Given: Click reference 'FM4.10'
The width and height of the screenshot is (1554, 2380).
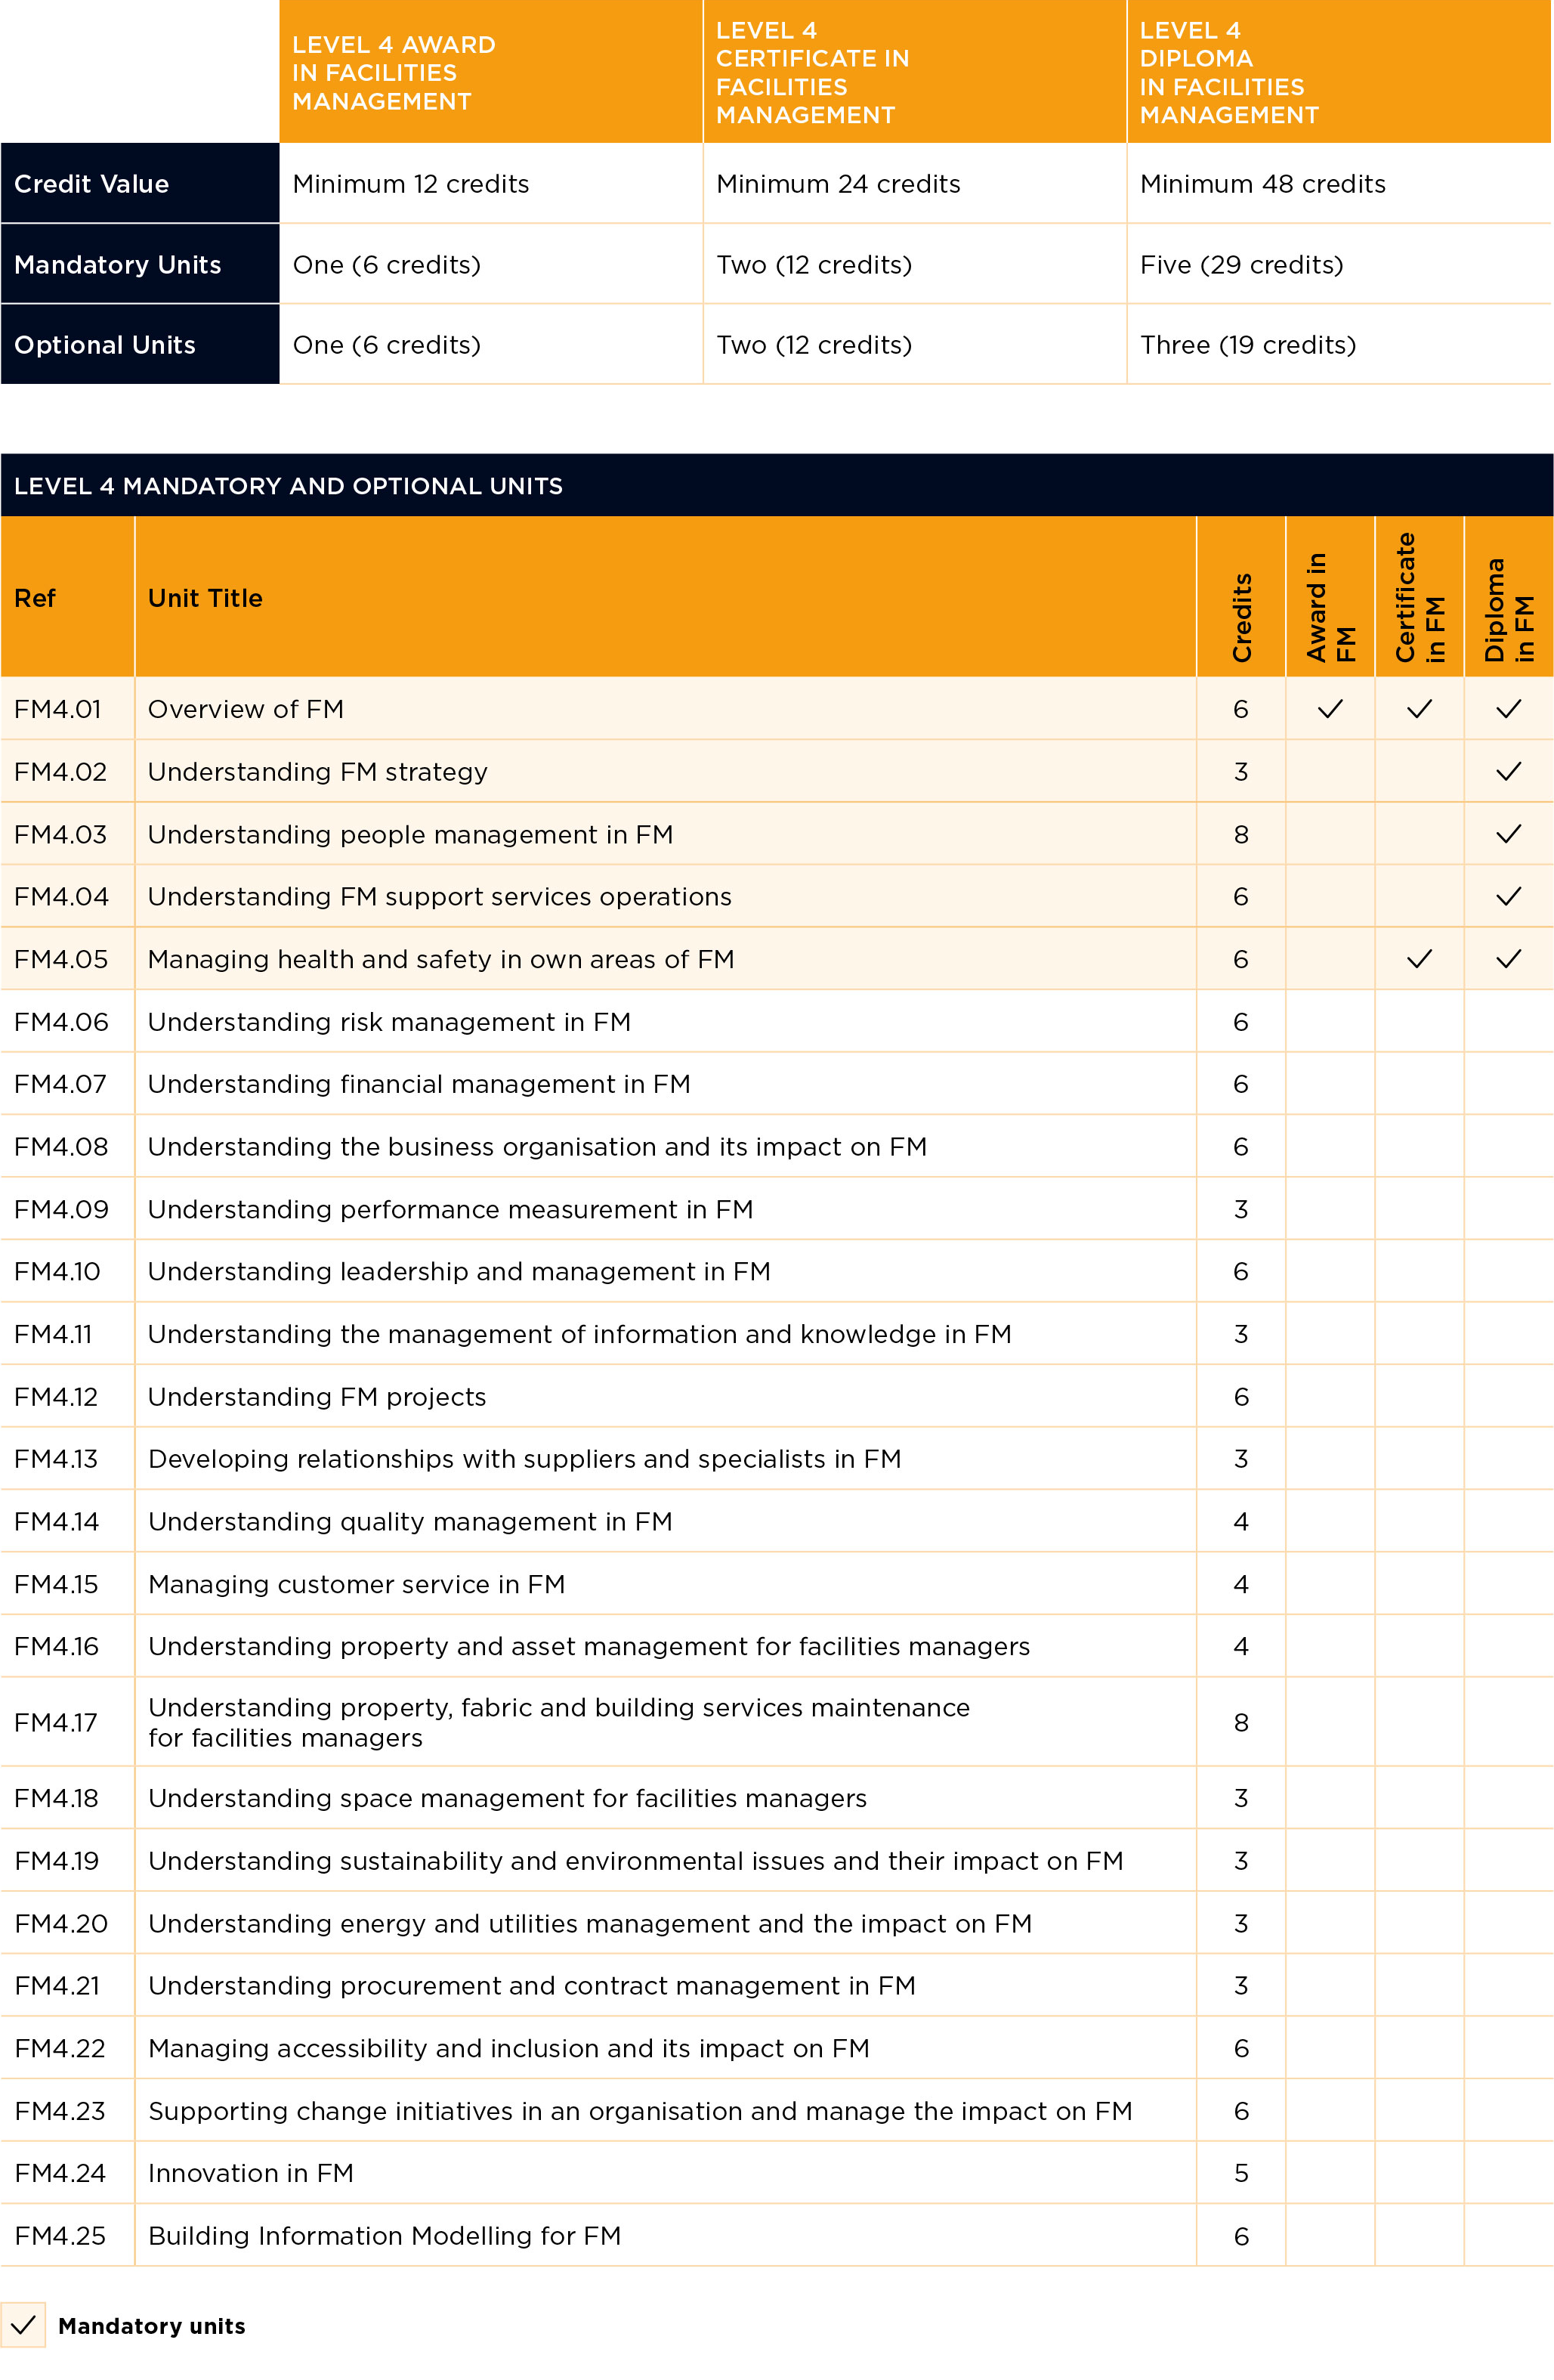Looking at the screenshot, I should (x=57, y=1271).
